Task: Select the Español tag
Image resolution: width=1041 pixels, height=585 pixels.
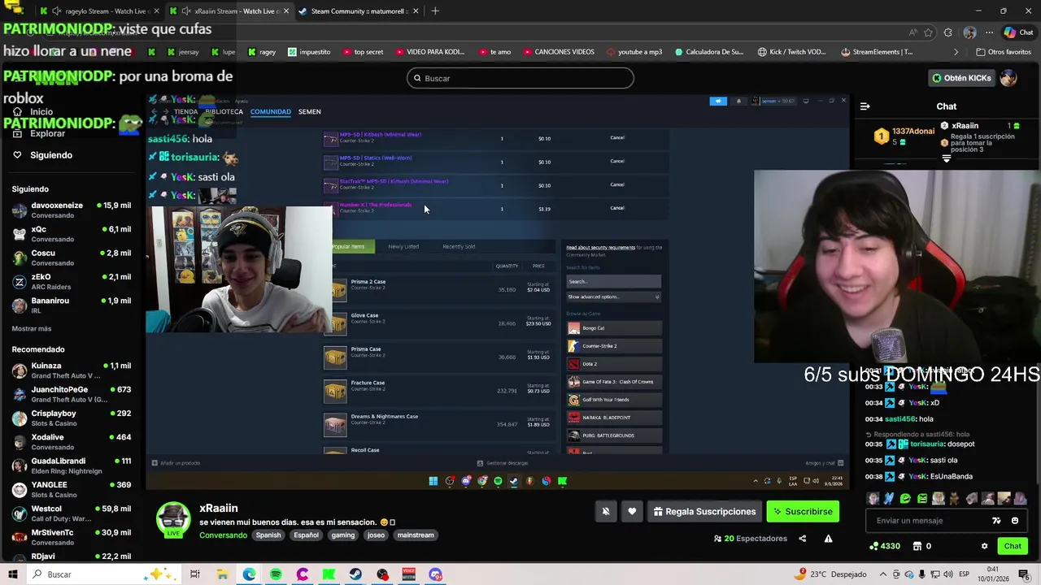Action: tap(306, 535)
